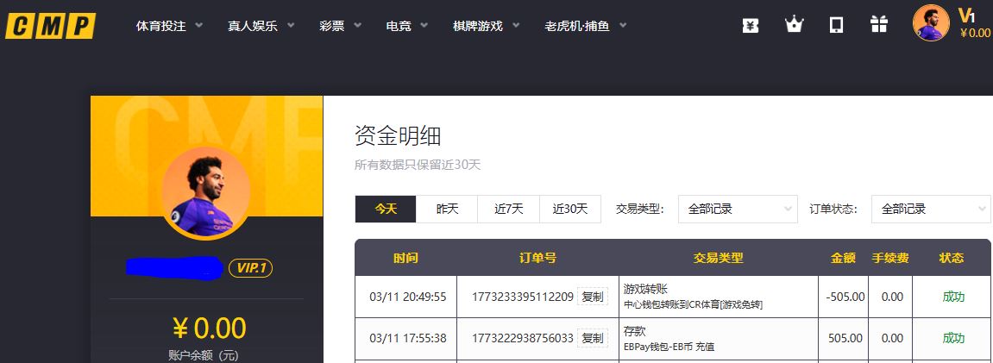993x363 pixels.
Task: Expand the 体育投注 menu
Action: [x=169, y=26]
